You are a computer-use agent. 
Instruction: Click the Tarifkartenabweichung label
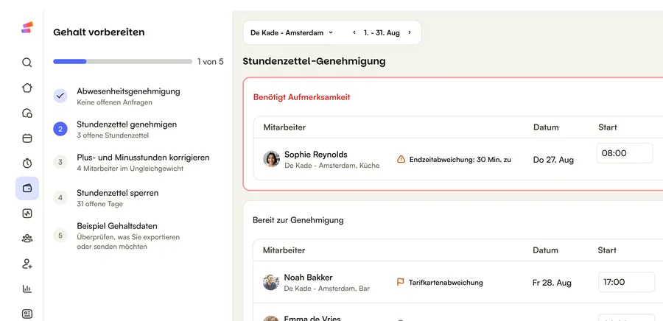(446, 282)
